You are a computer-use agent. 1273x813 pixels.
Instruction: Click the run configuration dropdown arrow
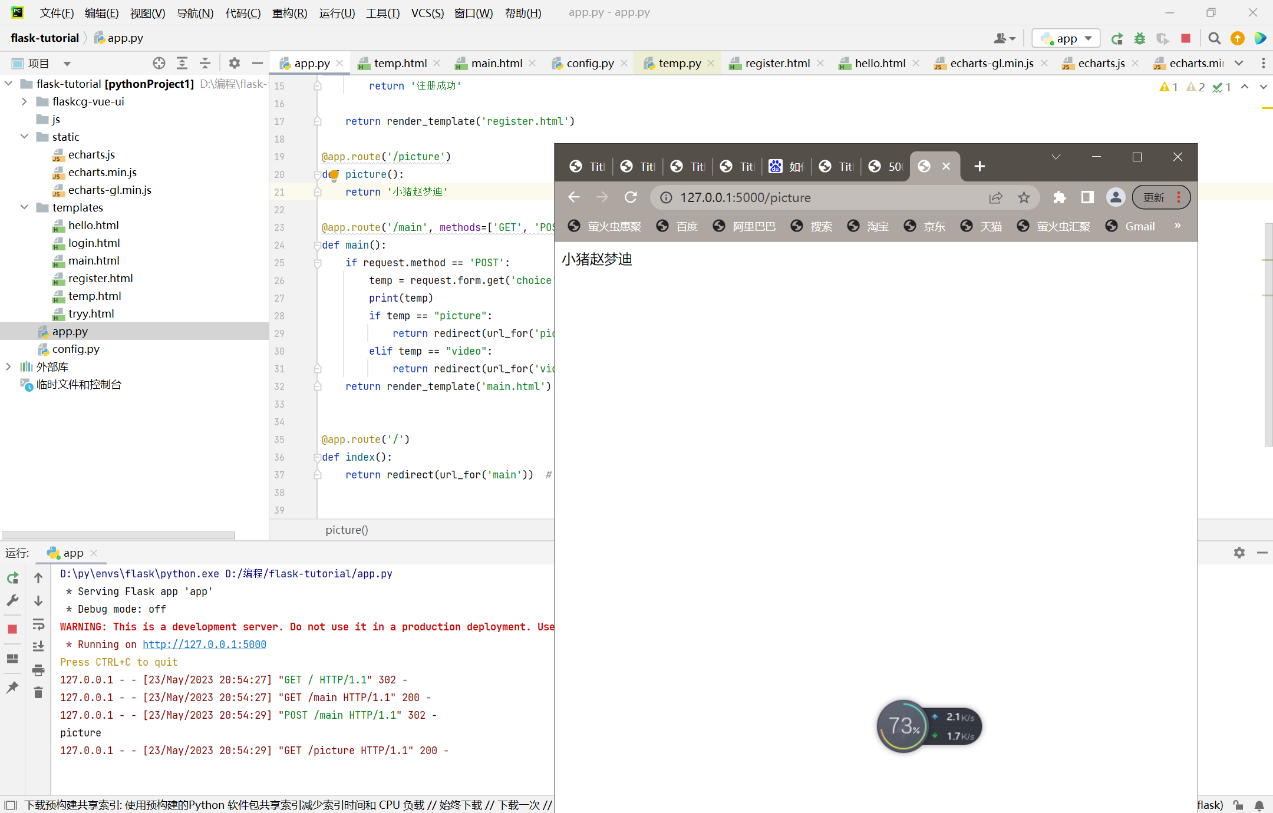1091,38
